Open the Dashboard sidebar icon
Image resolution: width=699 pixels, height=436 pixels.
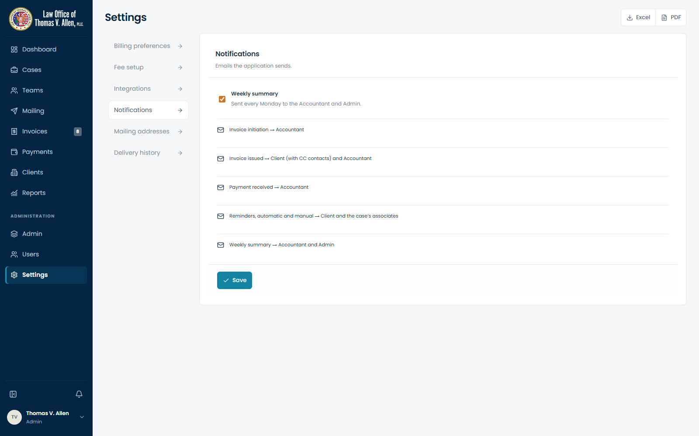coord(14,49)
